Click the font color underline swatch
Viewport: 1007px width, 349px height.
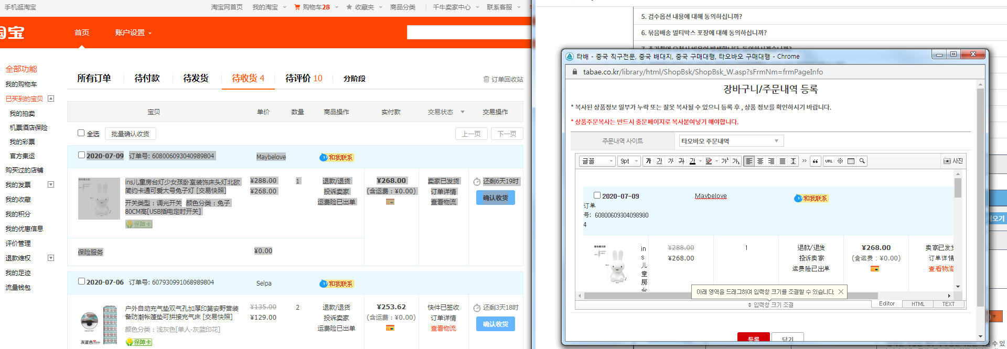coord(692,161)
